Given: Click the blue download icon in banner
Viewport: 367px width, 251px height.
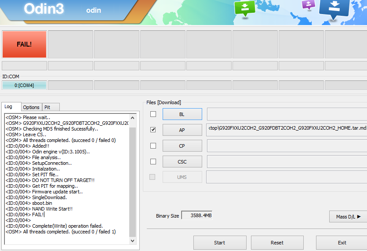Looking at the screenshot, I should pyautogui.click(x=334, y=9).
